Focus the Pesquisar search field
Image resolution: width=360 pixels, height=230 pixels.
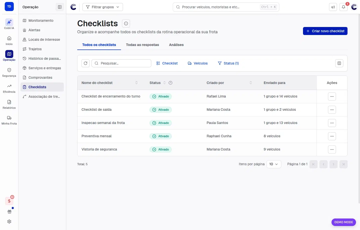[121, 63]
